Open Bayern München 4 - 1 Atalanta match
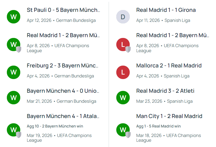This screenshot has width=216, height=147. [63, 116]
